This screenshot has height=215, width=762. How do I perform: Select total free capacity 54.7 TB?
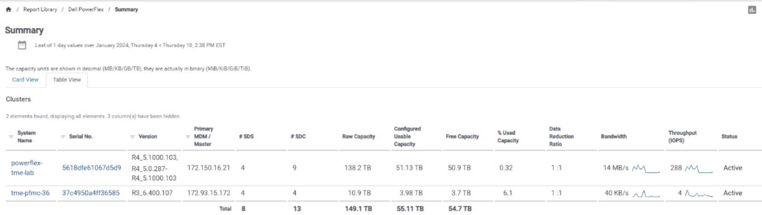(460, 209)
